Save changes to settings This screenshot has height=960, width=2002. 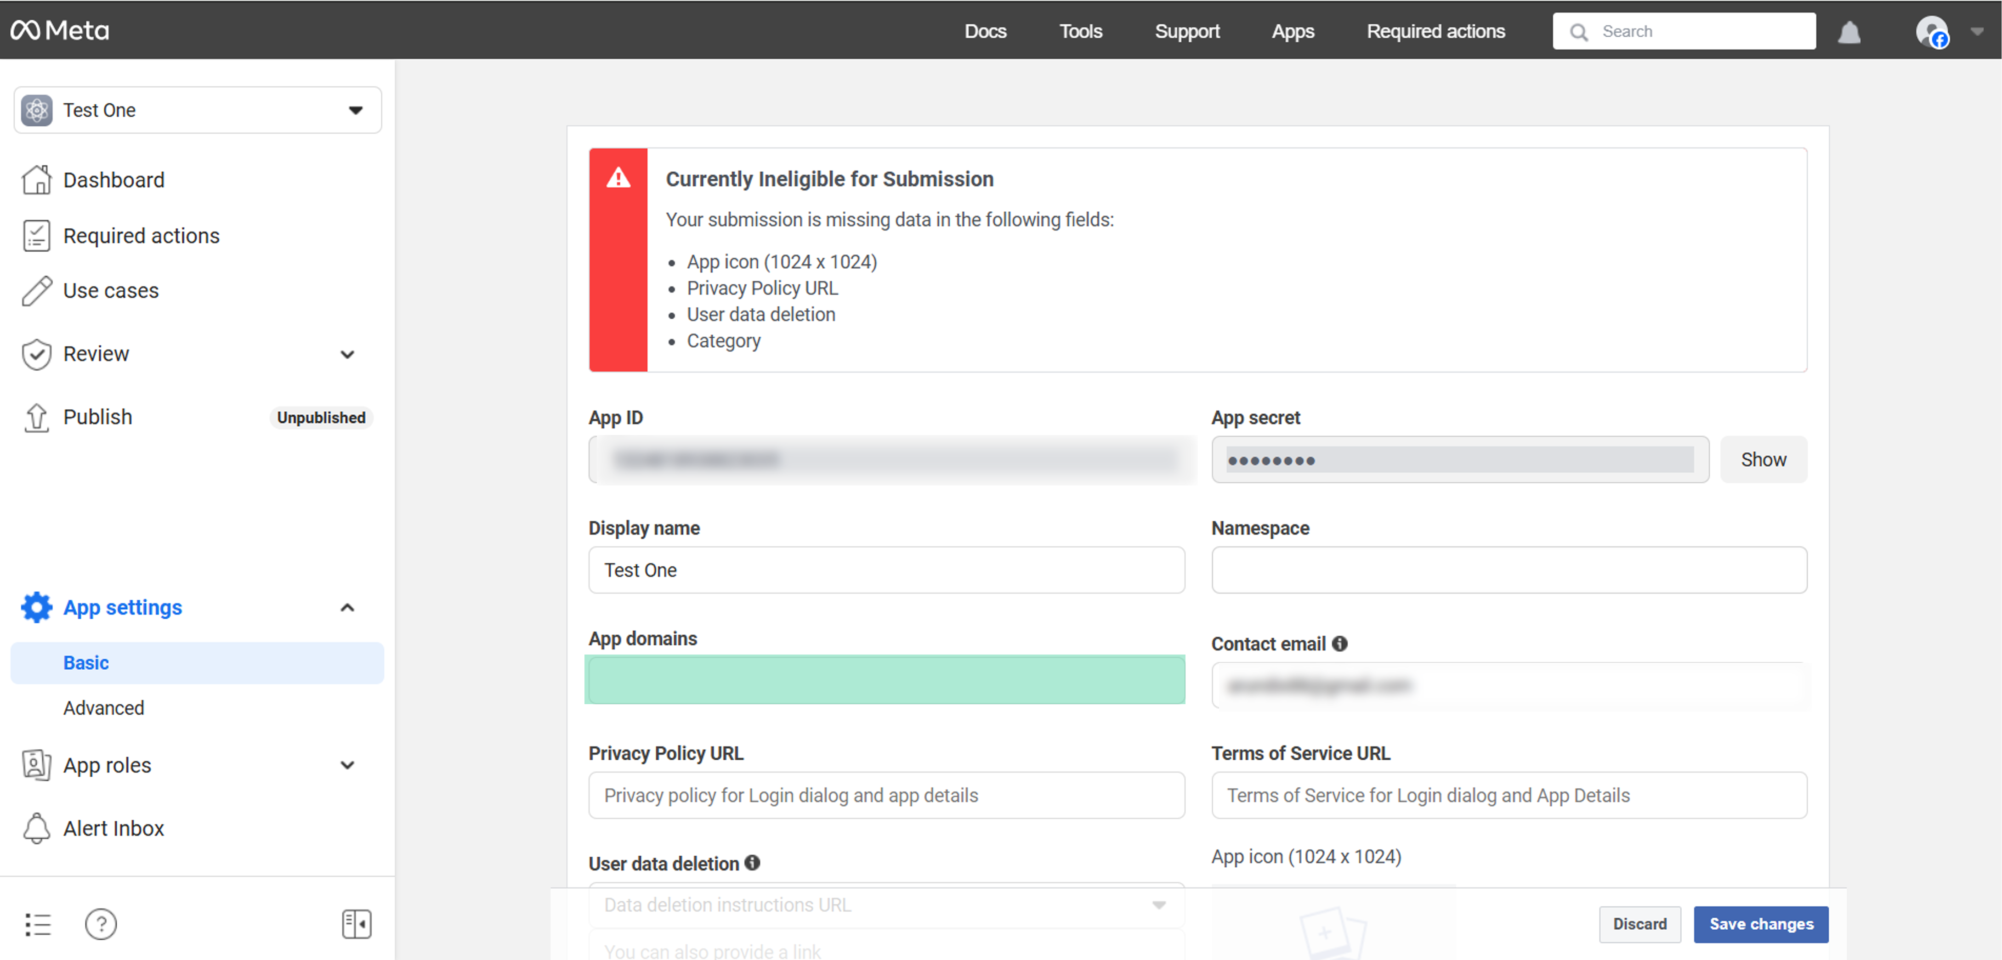point(1760,924)
